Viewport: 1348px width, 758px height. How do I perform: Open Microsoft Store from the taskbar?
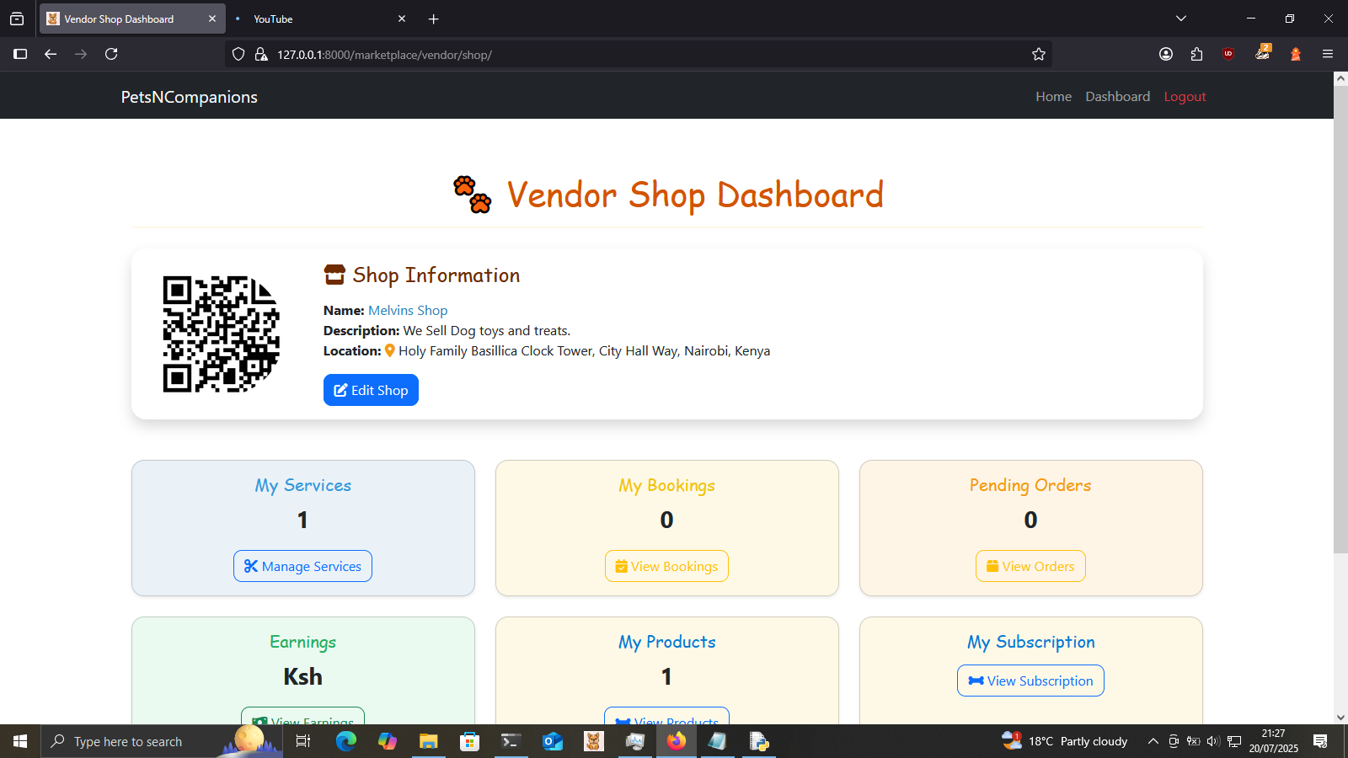pyautogui.click(x=470, y=741)
